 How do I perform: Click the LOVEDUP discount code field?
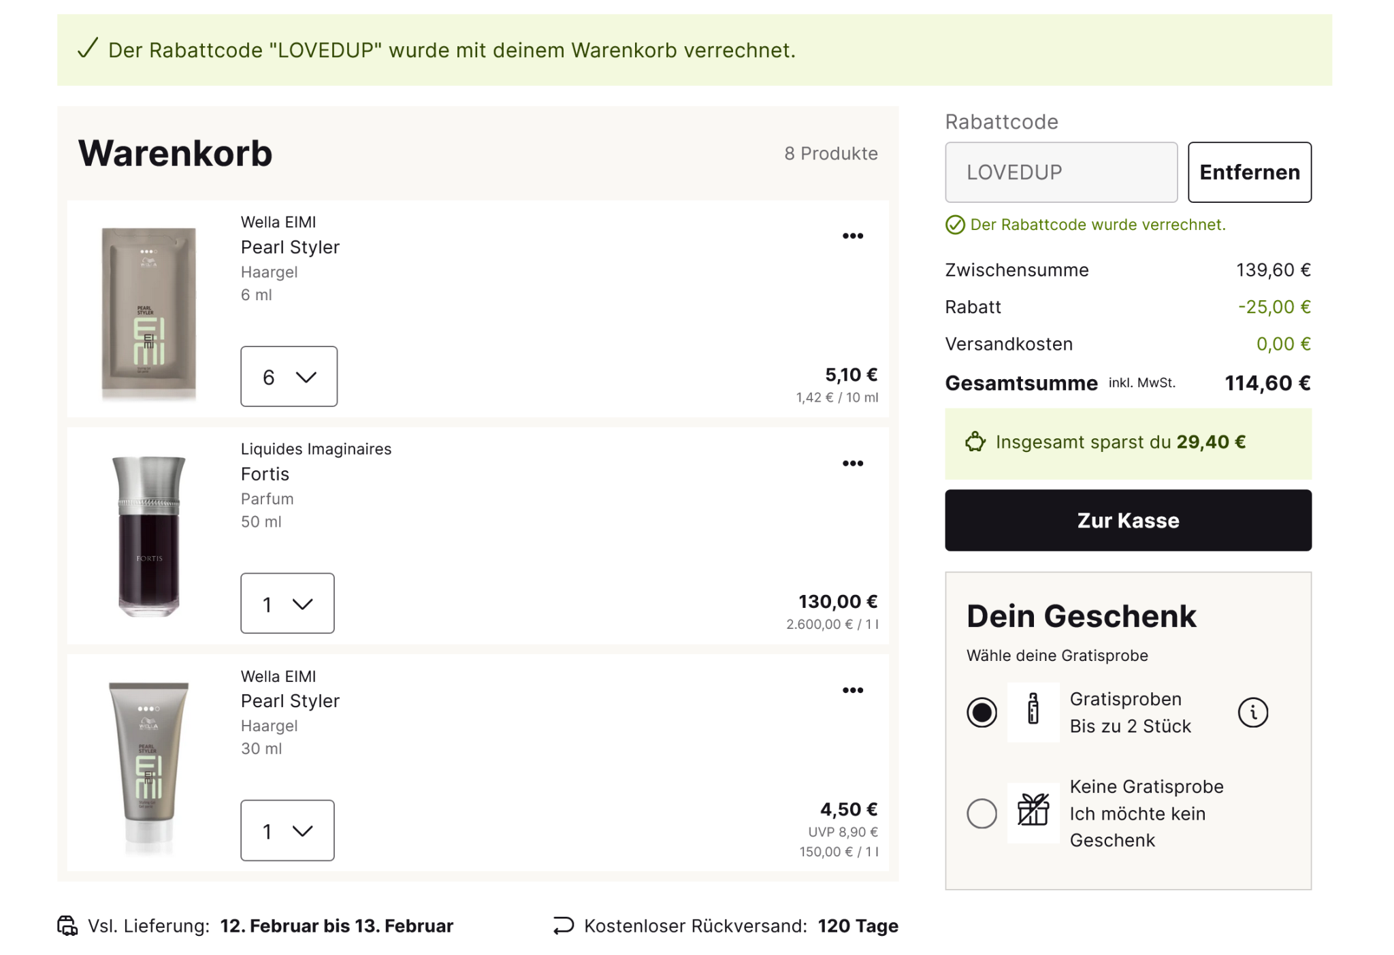tap(1060, 172)
